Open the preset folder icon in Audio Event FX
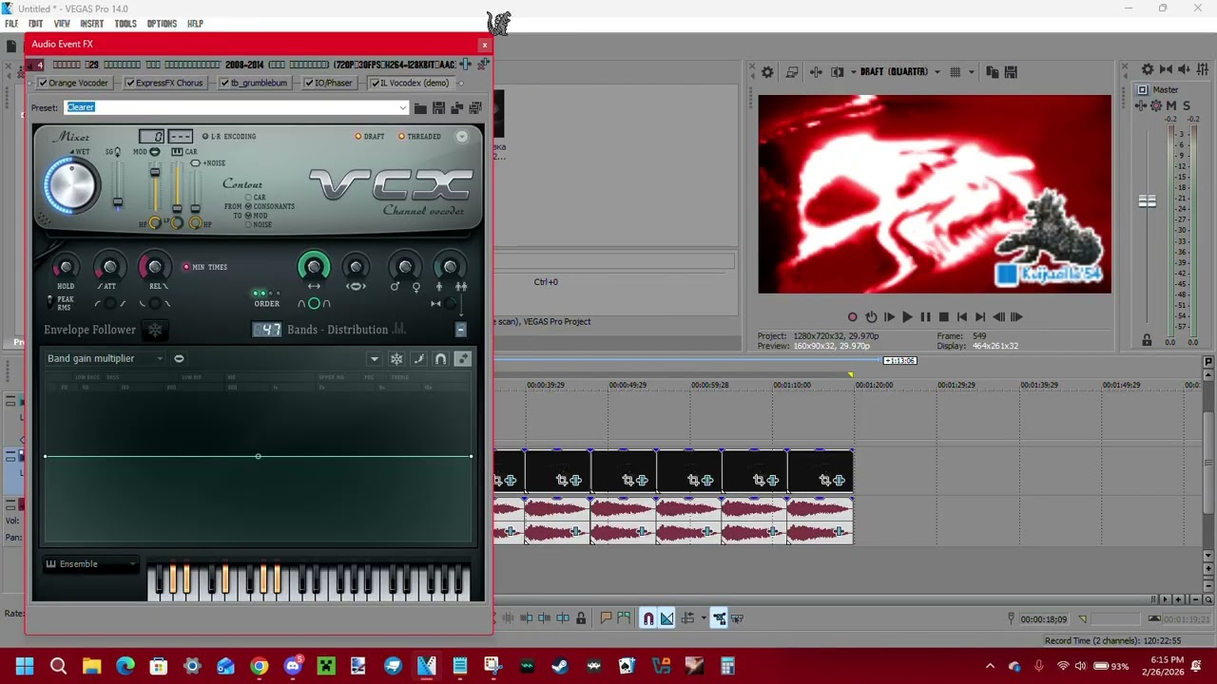Image resolution: width=1217 pixels, height=684 pixels. click(420, 108)
